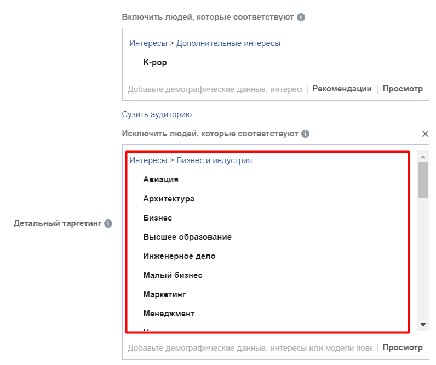Select 'Авиация' in excluded list

[160, 179]
